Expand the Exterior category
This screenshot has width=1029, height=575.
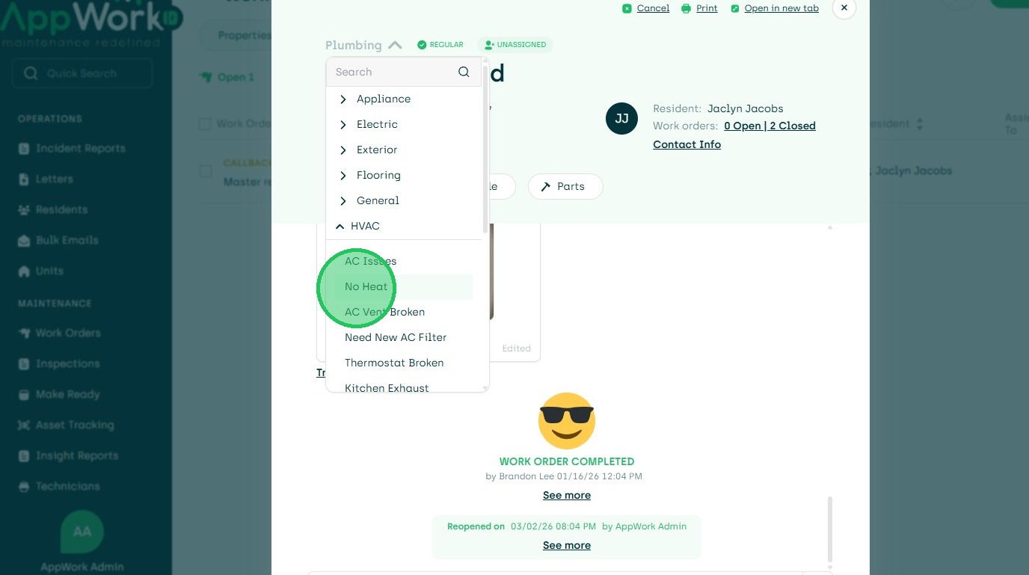(343, 150)
